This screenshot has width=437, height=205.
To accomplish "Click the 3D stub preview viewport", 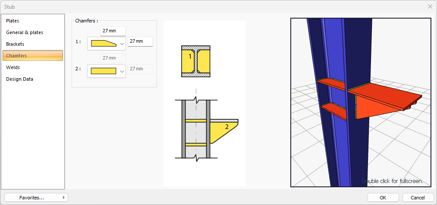I will [x=361, y=102].
